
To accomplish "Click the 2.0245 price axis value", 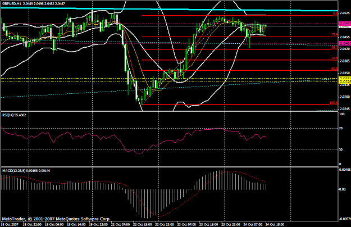I will [x=345, y=109].
